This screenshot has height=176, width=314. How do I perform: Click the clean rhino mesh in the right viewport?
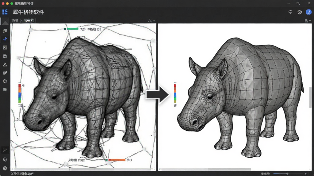pyautogui.click(x=240, y=97)
